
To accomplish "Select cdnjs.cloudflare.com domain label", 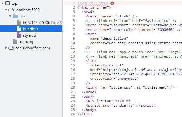I will coord(33,48).
